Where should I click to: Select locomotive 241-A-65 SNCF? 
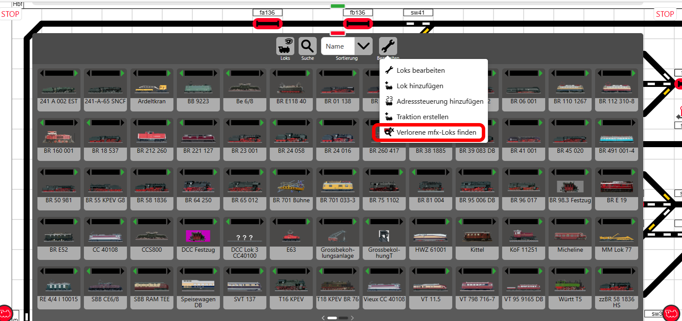(105, 90)
